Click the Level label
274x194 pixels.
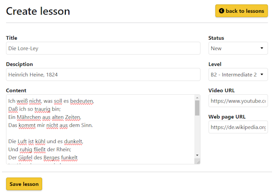click(x=215, y=64)
